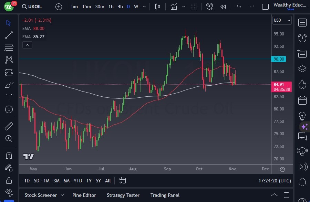Open the Trading Panel tab

click(165, 195)
